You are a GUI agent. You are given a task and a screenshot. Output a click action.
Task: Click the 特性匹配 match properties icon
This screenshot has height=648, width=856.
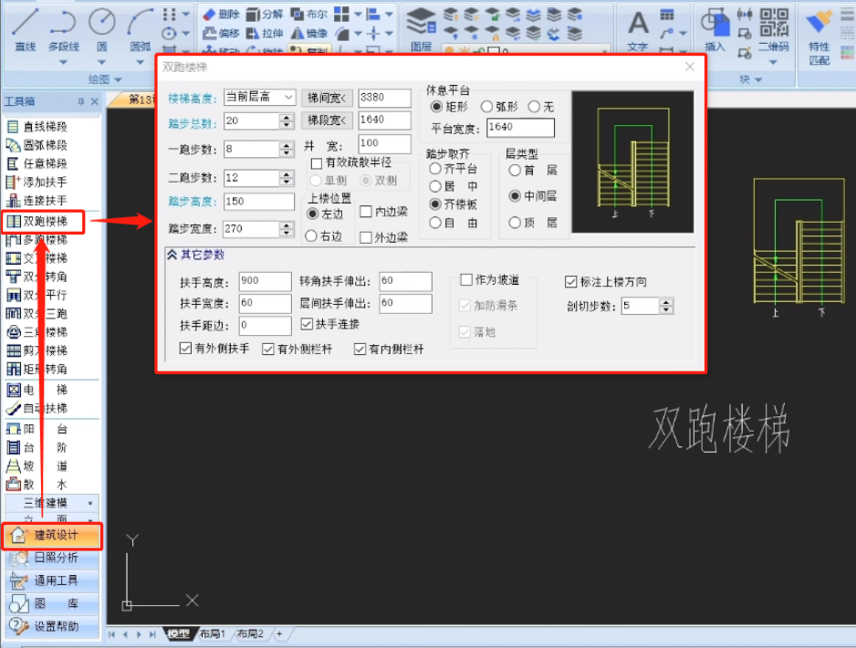(819, 37)
